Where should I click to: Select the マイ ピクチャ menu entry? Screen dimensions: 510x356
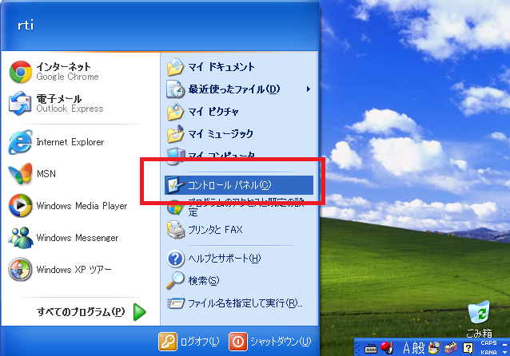point(239,112)
